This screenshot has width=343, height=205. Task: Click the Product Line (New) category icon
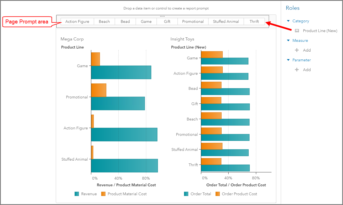(297, 31)
